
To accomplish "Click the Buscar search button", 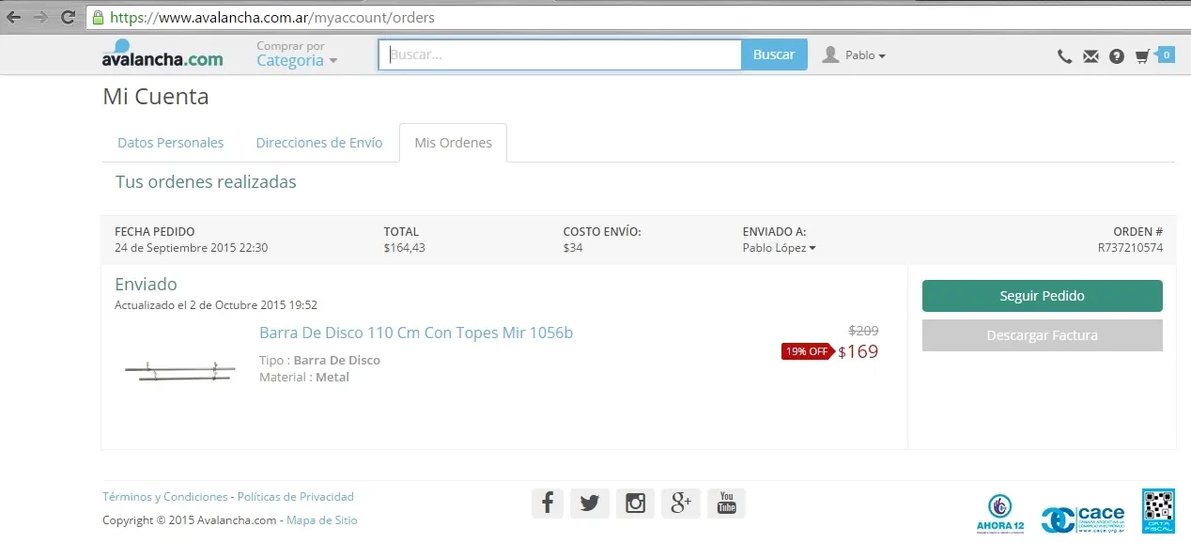I will [774, 54].
